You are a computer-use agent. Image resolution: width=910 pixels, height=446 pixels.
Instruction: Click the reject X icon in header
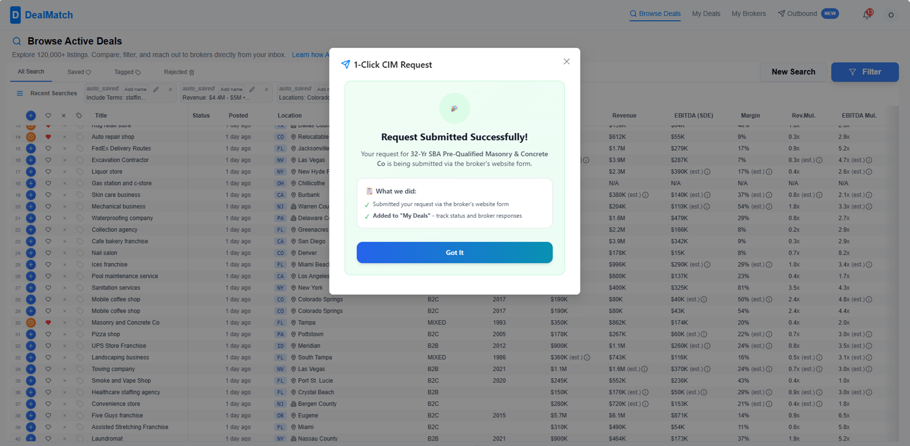(64, 116)
